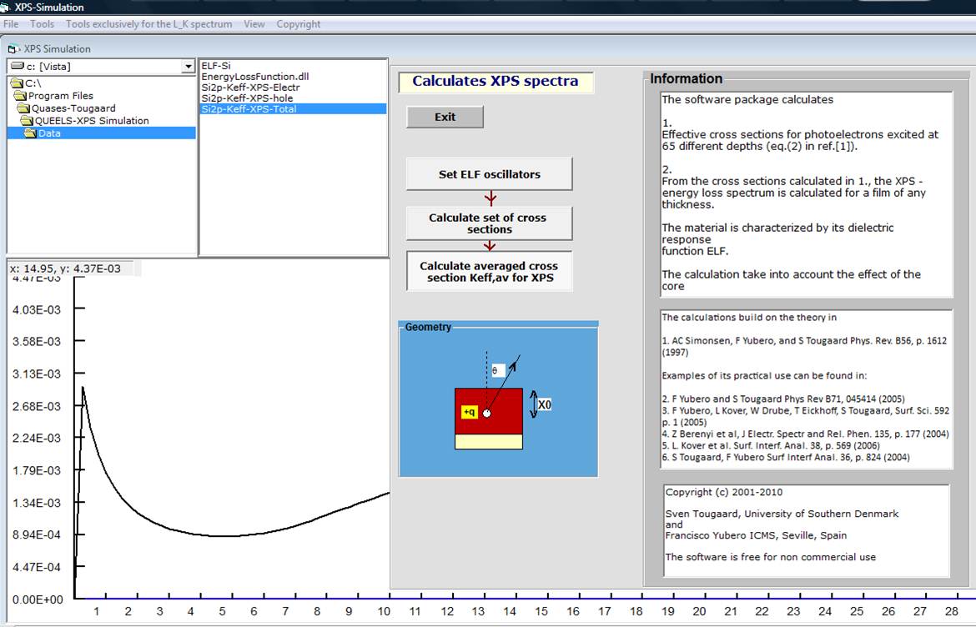Select the Si2p-Keff-XPS-Electr file
This screenshot has width=976, height=627.
[x=250, y=88]
